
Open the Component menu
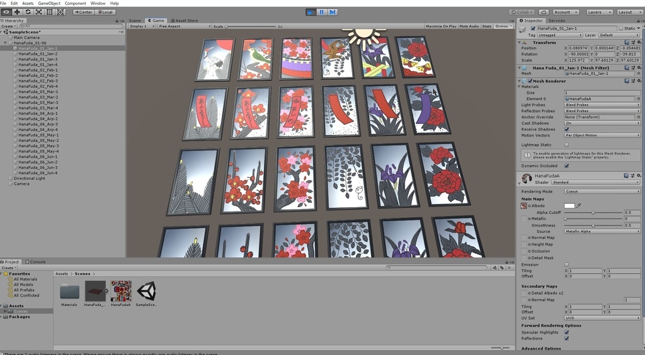pyautogui.click(x=76, y=3)
